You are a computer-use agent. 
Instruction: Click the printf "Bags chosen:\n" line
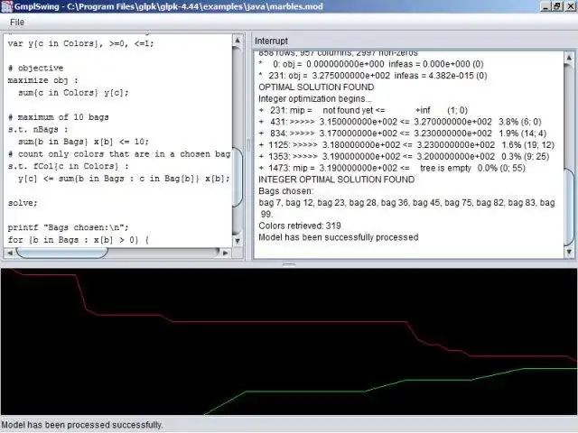point(69,227)
